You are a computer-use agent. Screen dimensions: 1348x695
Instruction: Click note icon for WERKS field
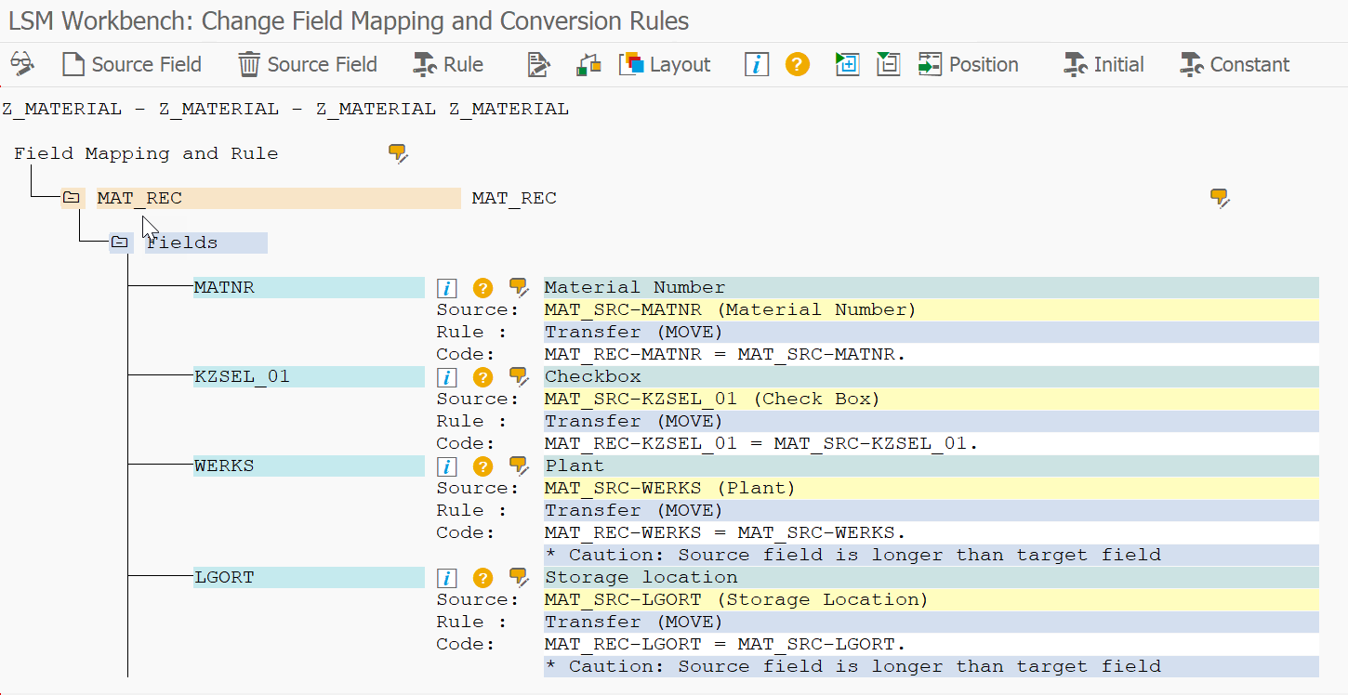(x=519, y=466)
